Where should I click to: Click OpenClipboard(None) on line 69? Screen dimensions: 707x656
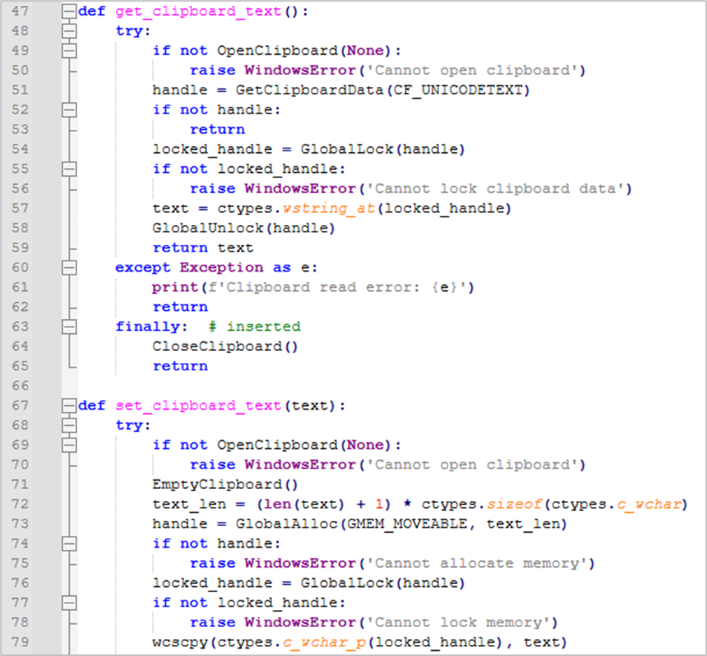[304, 445]
